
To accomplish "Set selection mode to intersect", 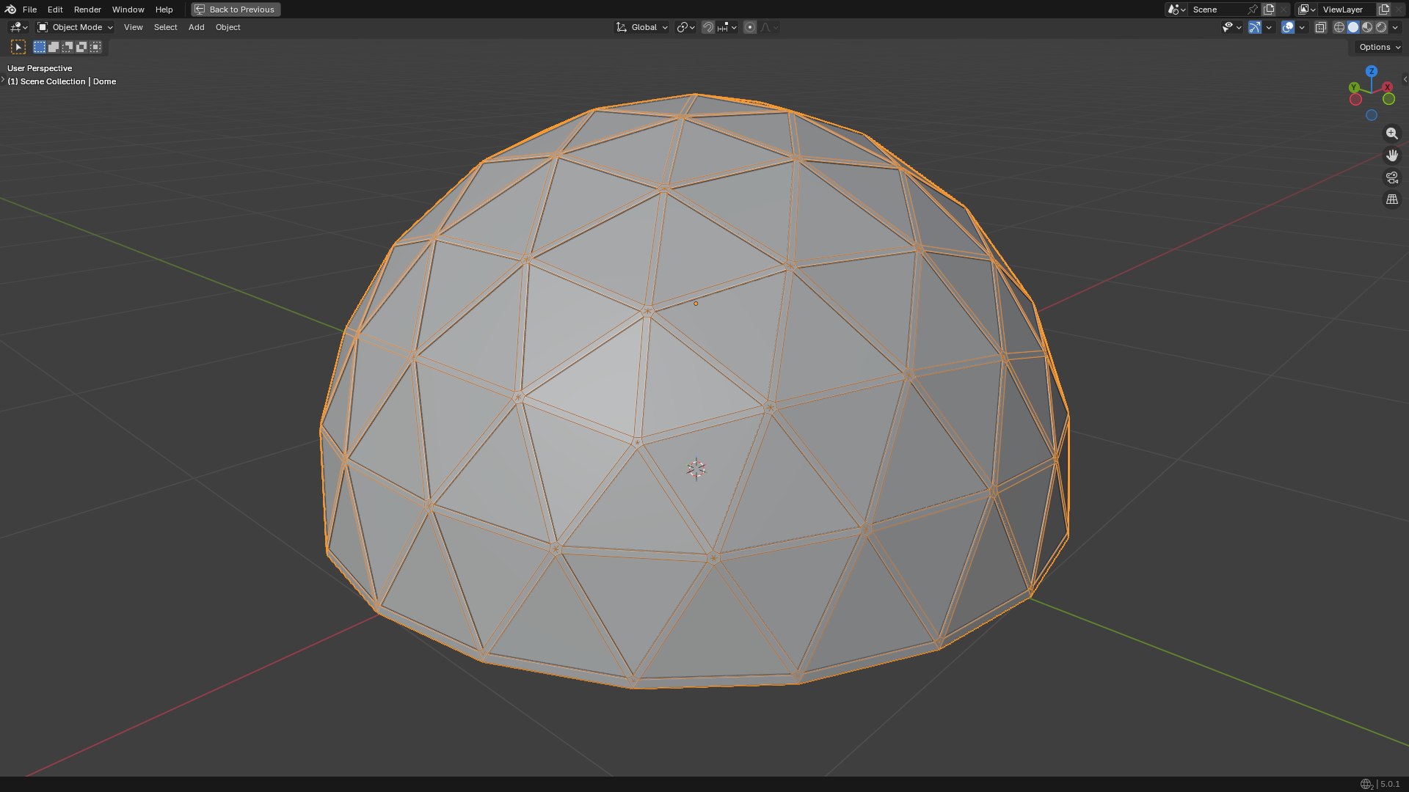I will (x=95, y=47).
